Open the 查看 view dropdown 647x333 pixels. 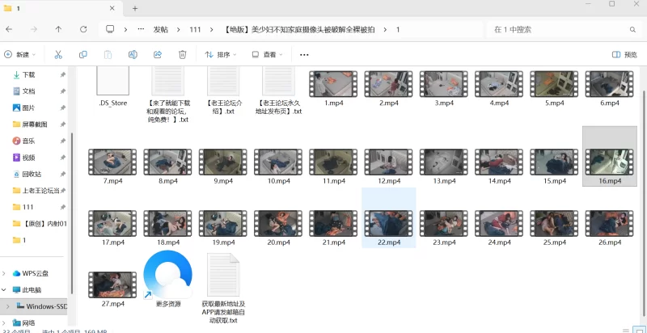click(268, 55)
